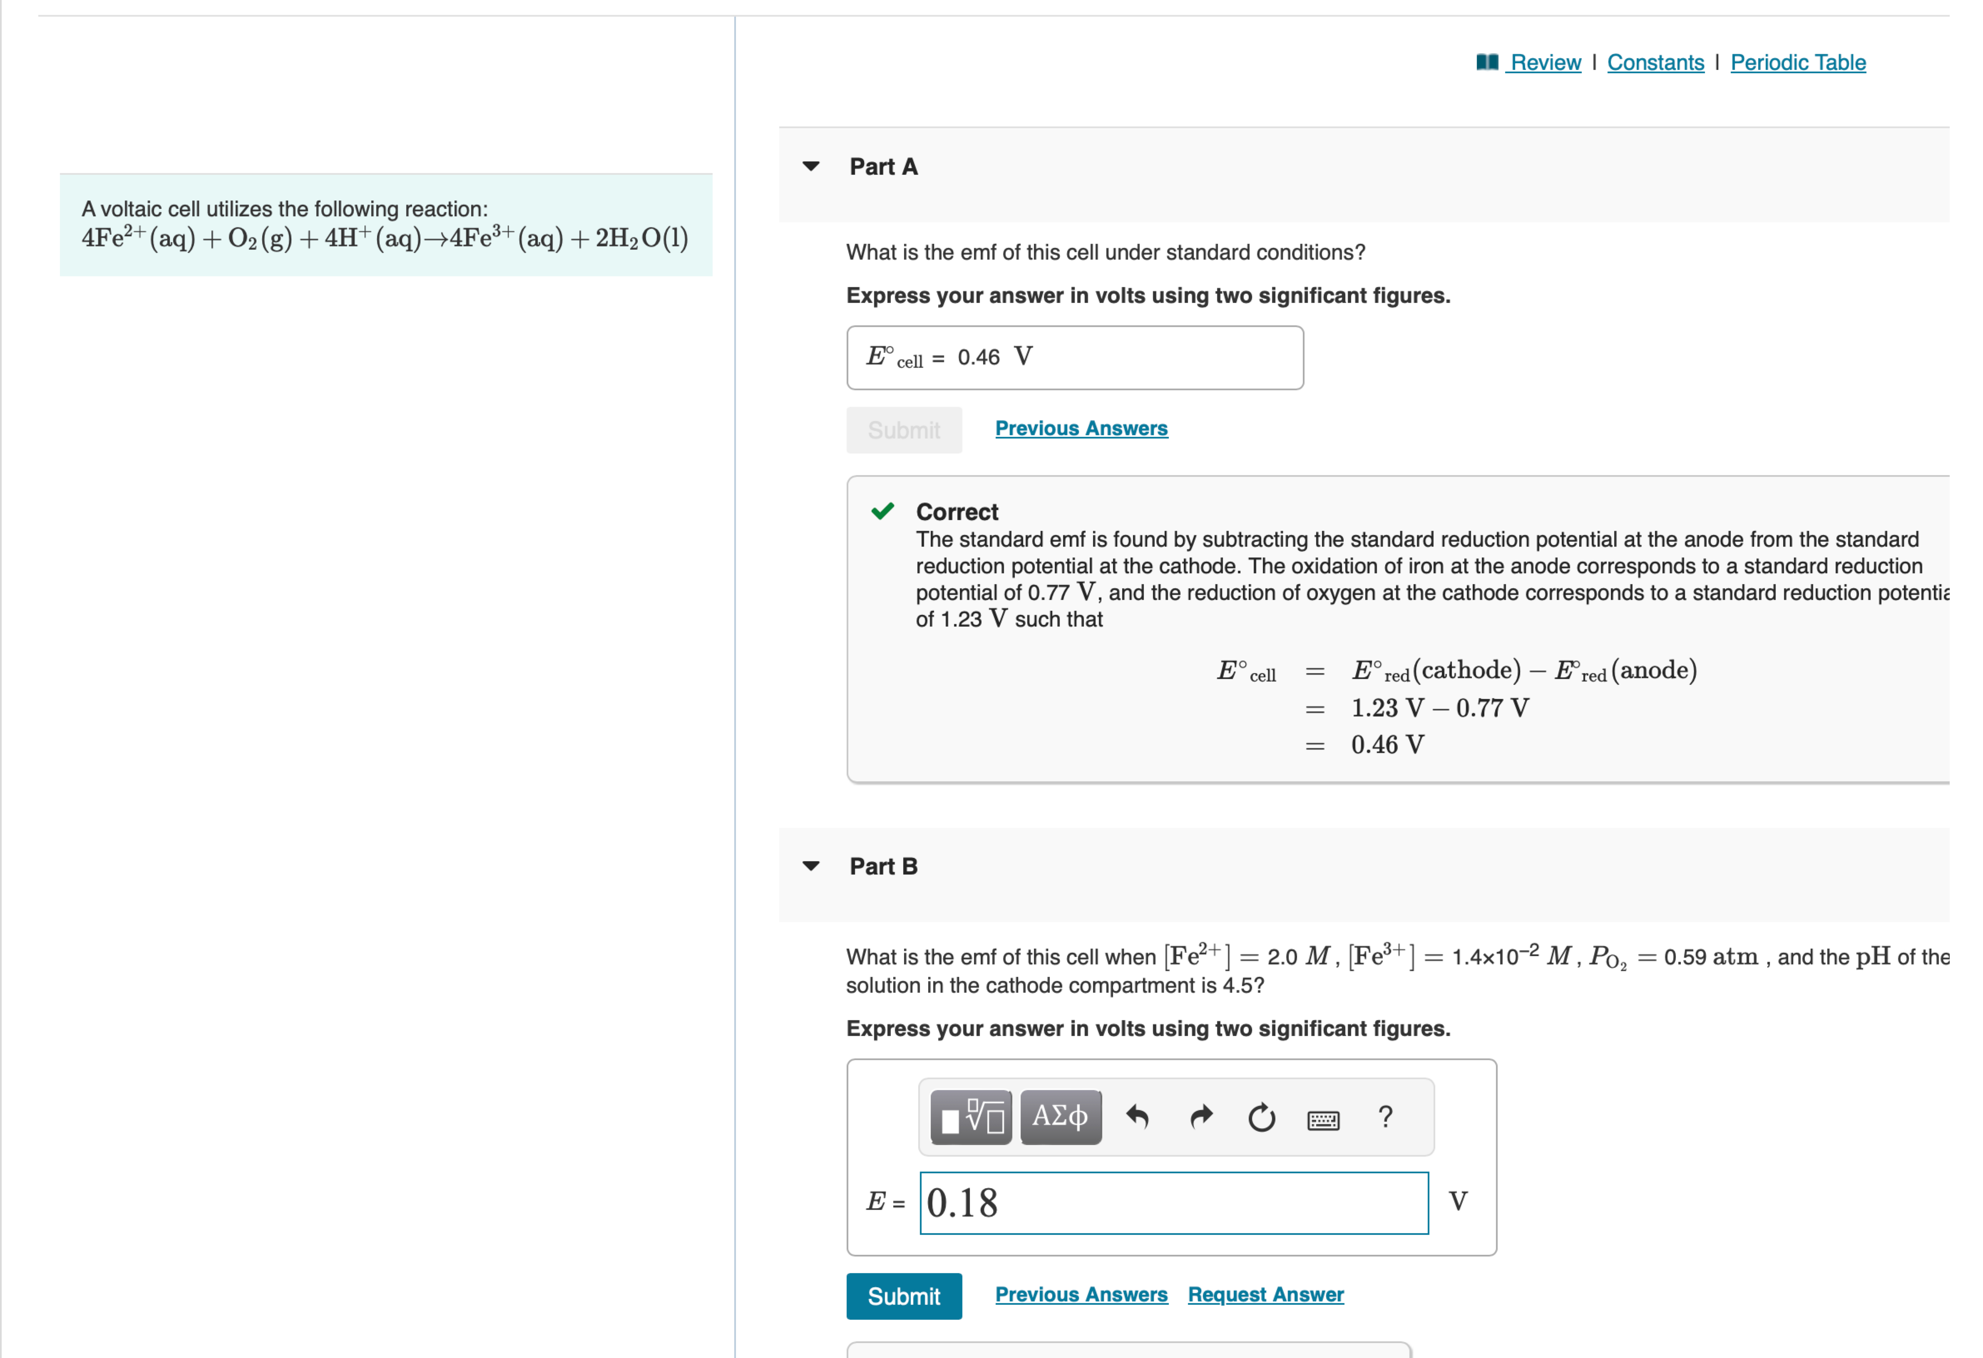
Task: Click the undo arrow icon
Action: click(x=1138, y=1117)
